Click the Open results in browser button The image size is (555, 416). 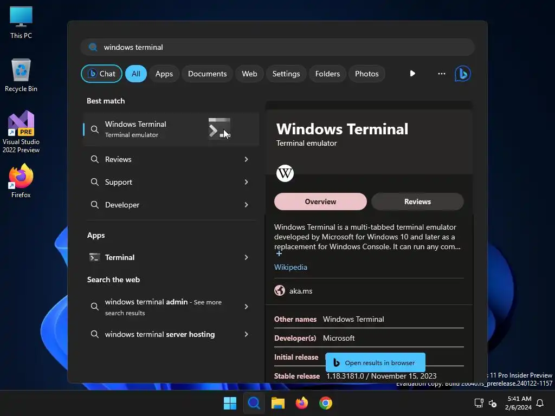(375, 362)
